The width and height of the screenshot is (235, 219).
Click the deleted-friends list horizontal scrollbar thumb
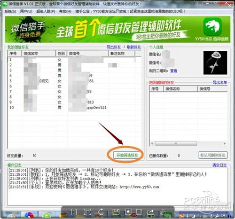[176, 143]
